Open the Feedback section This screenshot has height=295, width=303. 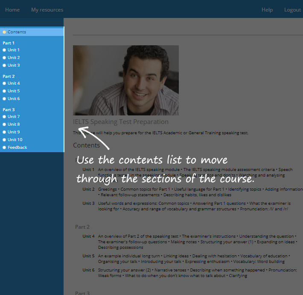[x=17, y=147]
